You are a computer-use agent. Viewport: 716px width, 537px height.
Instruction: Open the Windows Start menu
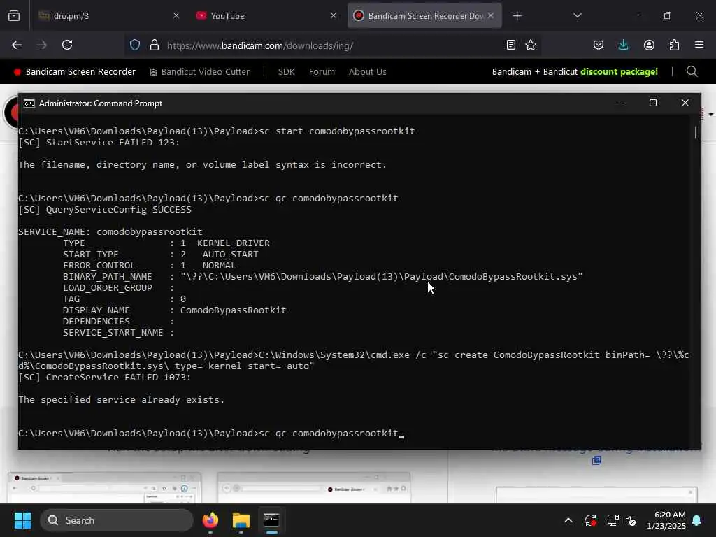pyautogui.click(x=22, y=520)
